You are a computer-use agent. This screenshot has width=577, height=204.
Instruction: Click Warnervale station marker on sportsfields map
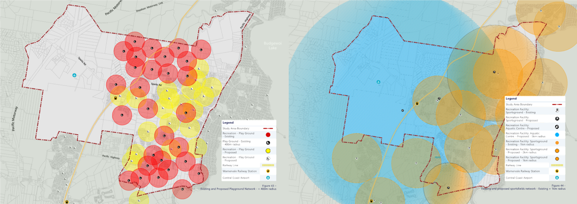pyautogui.click(x=418, y=104)
